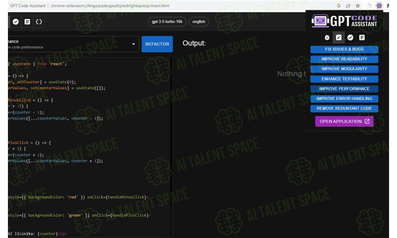Open the refactor mode combo box
The height and width of the screenshot is (238, 397).
[73, 44]
